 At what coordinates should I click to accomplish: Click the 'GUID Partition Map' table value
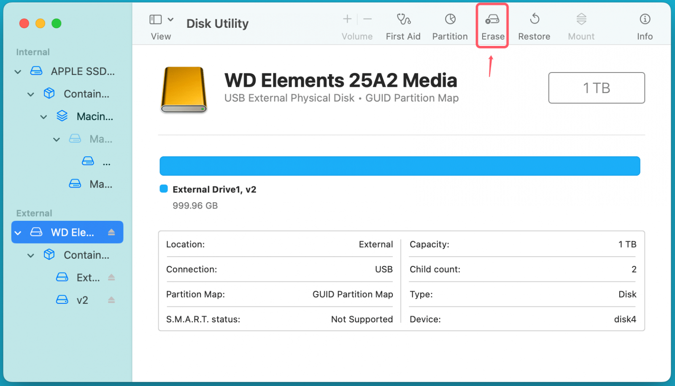click(x=353, y=294)
